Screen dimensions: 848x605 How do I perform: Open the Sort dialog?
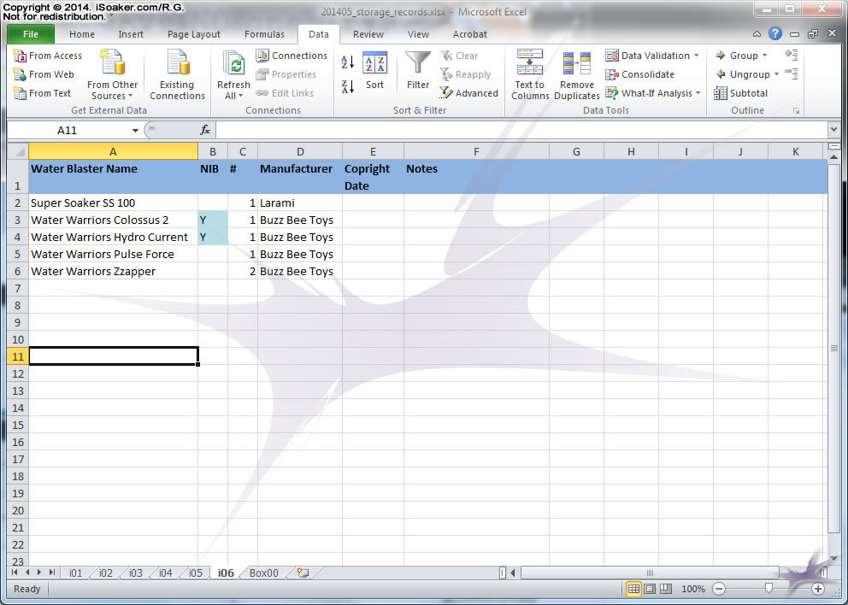click(x=374, y=71)
